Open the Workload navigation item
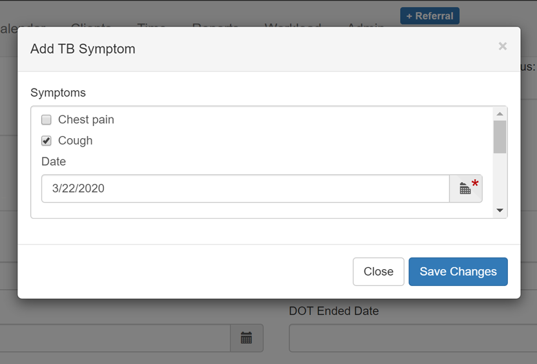This screenshot has width=537, height=364. tap(293, 25)
